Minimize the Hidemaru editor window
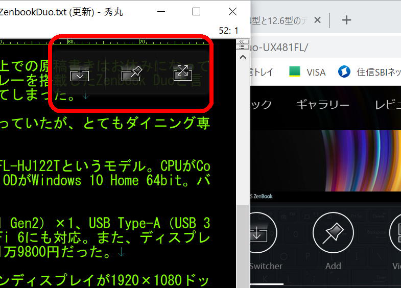401x288 pixels. 161,12
